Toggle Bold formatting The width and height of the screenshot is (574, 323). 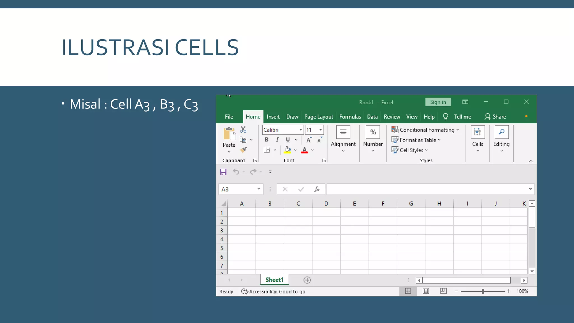(267, 140)
